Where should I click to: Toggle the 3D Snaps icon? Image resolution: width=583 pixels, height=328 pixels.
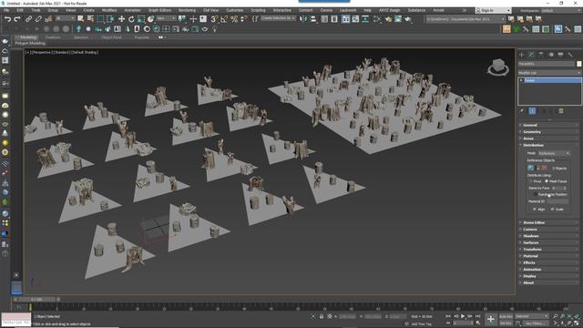point(214,18)
